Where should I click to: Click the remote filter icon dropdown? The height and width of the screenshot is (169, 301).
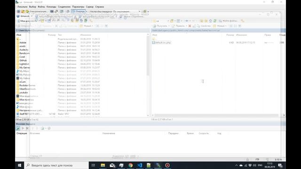(x=179, y=21)
